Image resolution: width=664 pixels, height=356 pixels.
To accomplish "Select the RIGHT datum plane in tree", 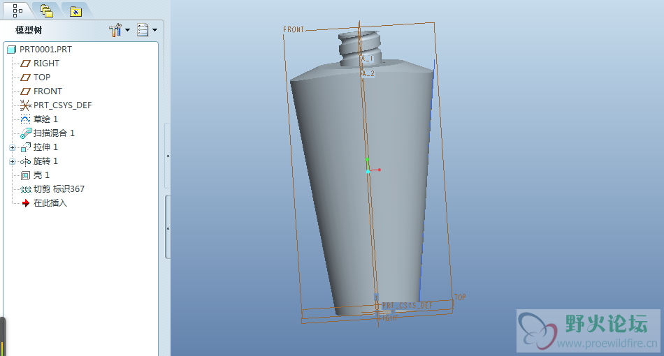I will point(46,63).
